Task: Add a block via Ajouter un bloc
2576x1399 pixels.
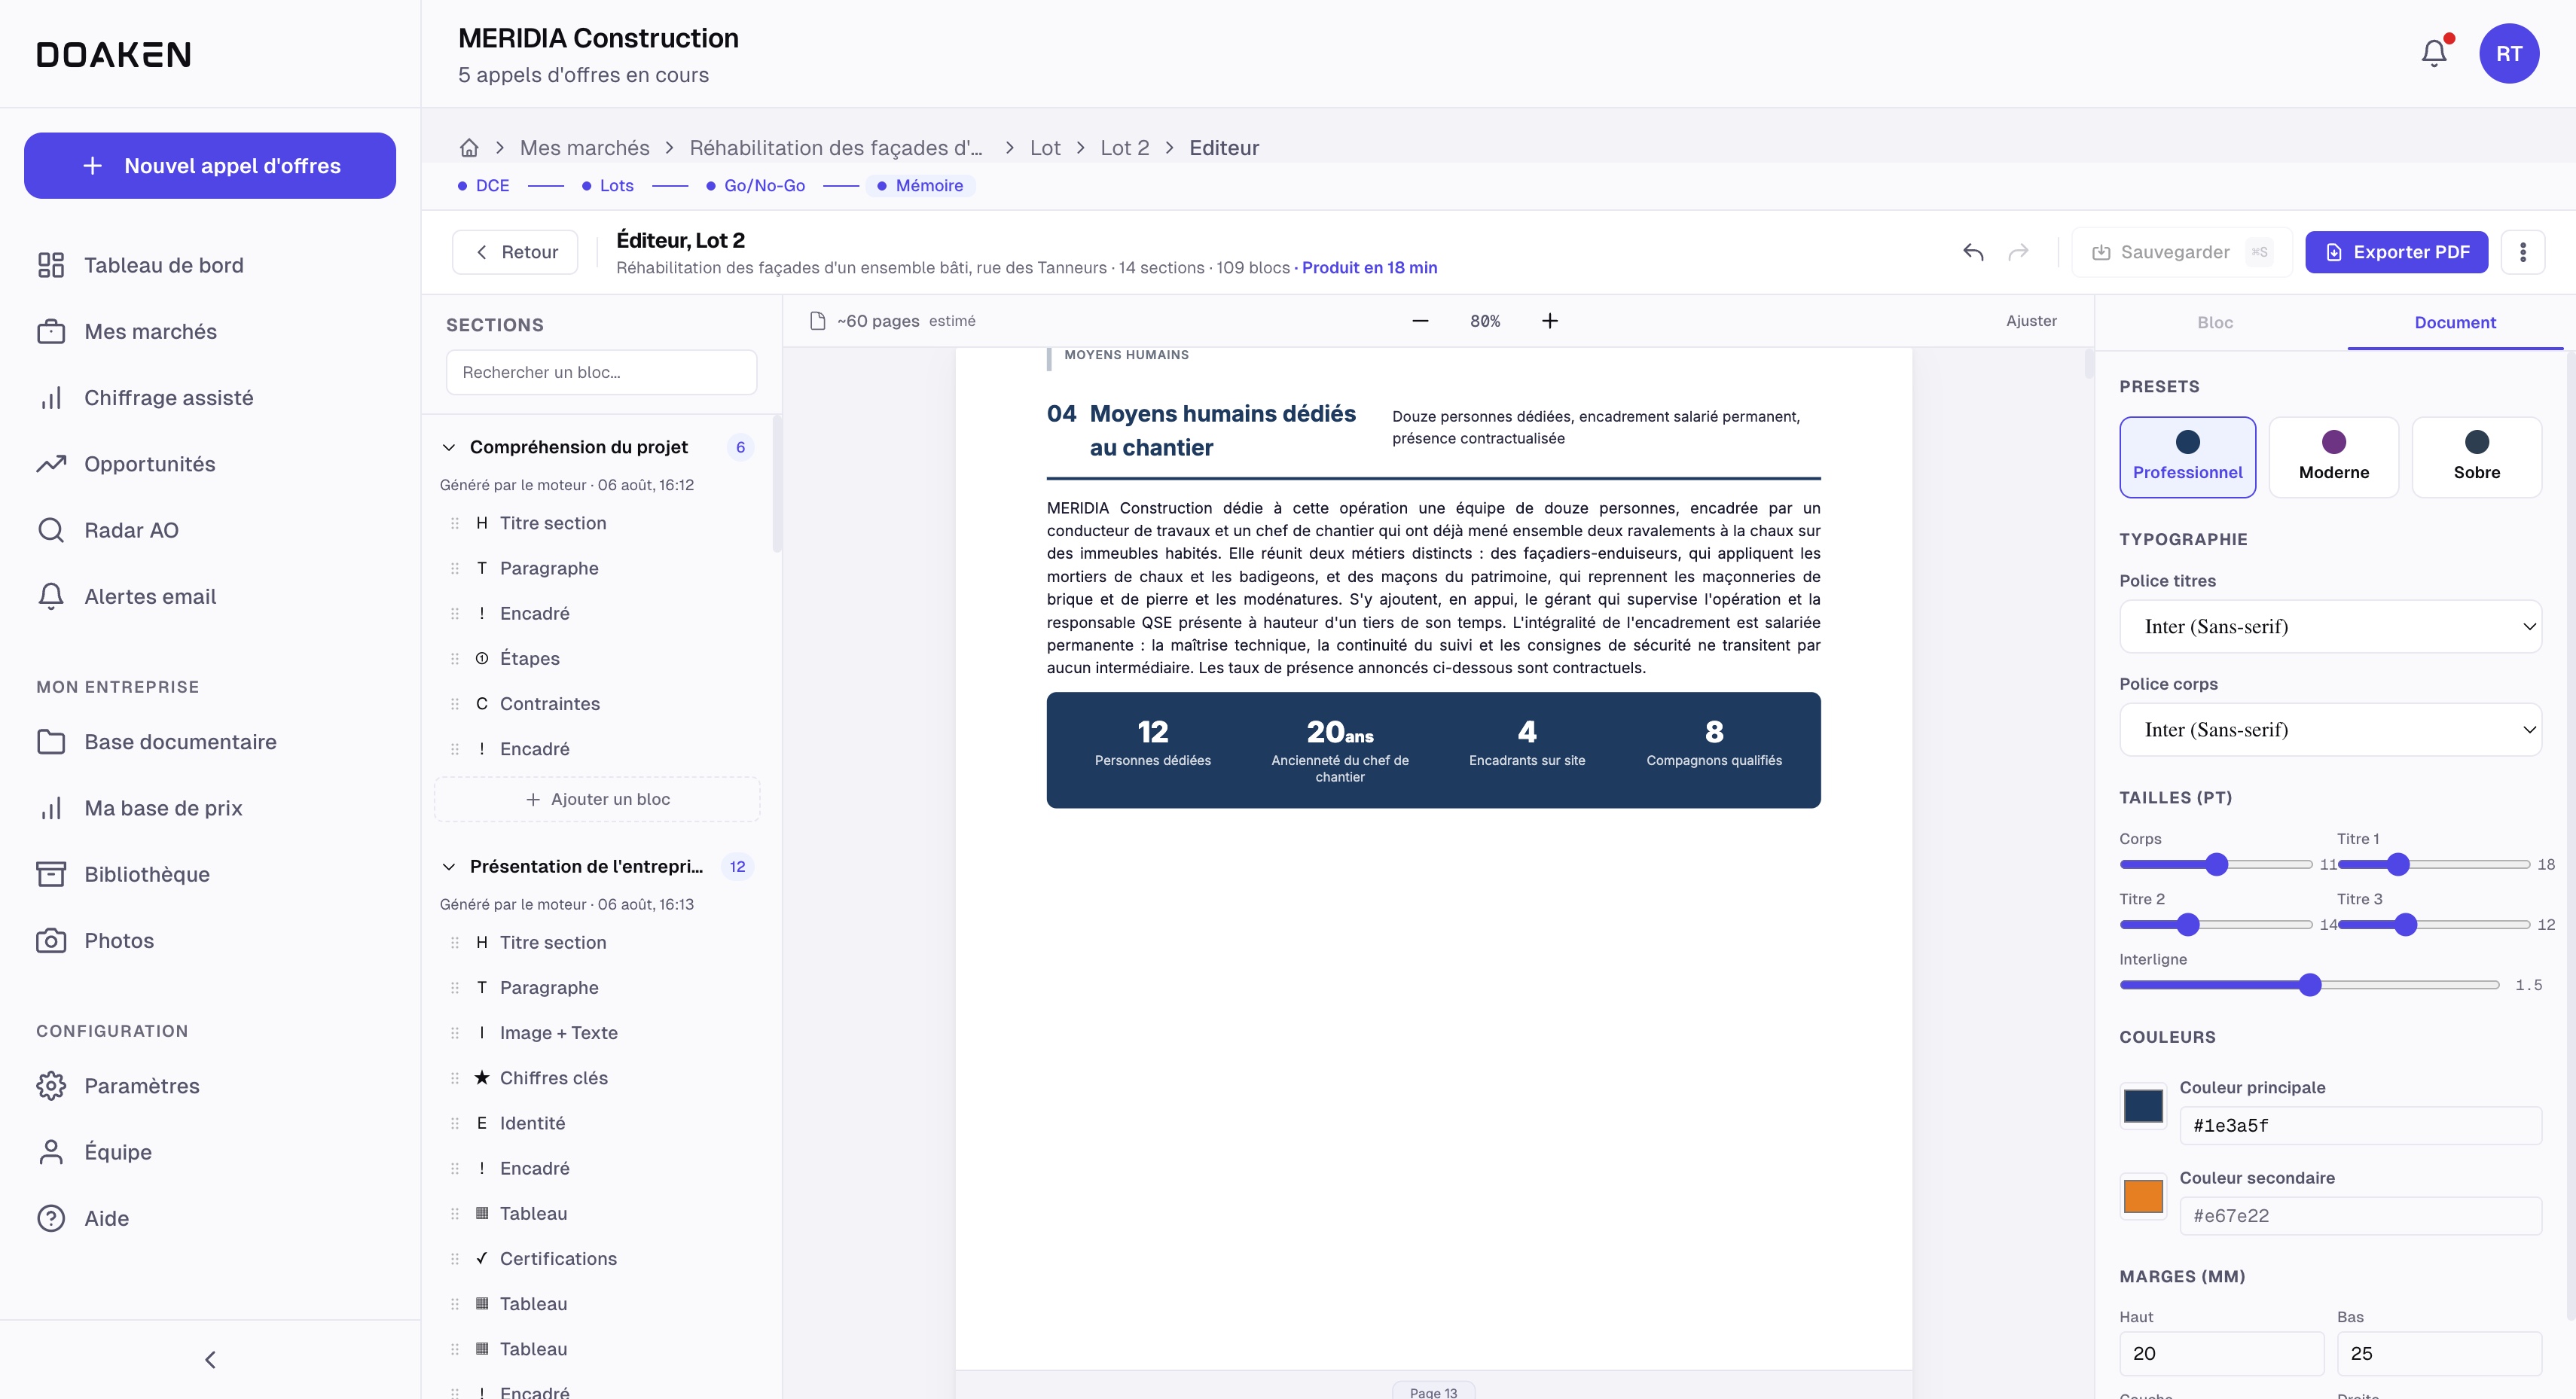Action: (597, 799)
